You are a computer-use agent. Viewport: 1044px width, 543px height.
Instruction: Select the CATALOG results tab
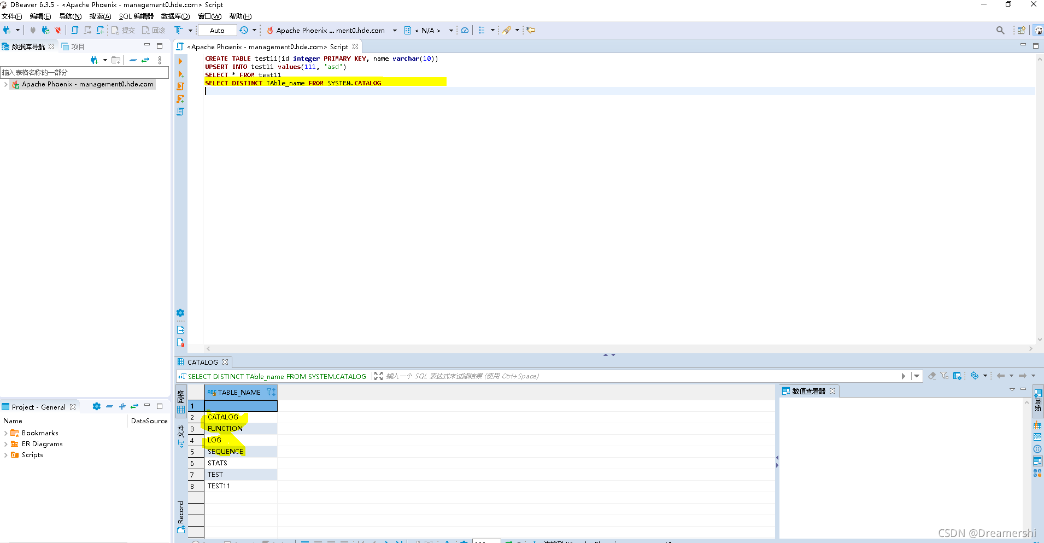coord(203,362)
